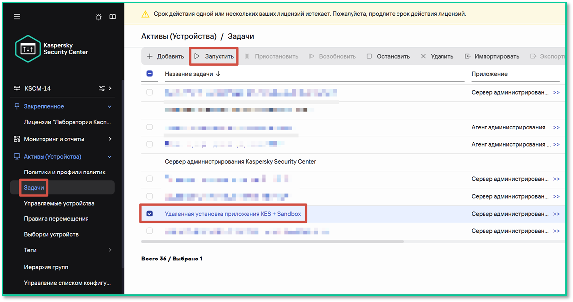Click the resume icon of Возобновить

click(x=311, y=56)
